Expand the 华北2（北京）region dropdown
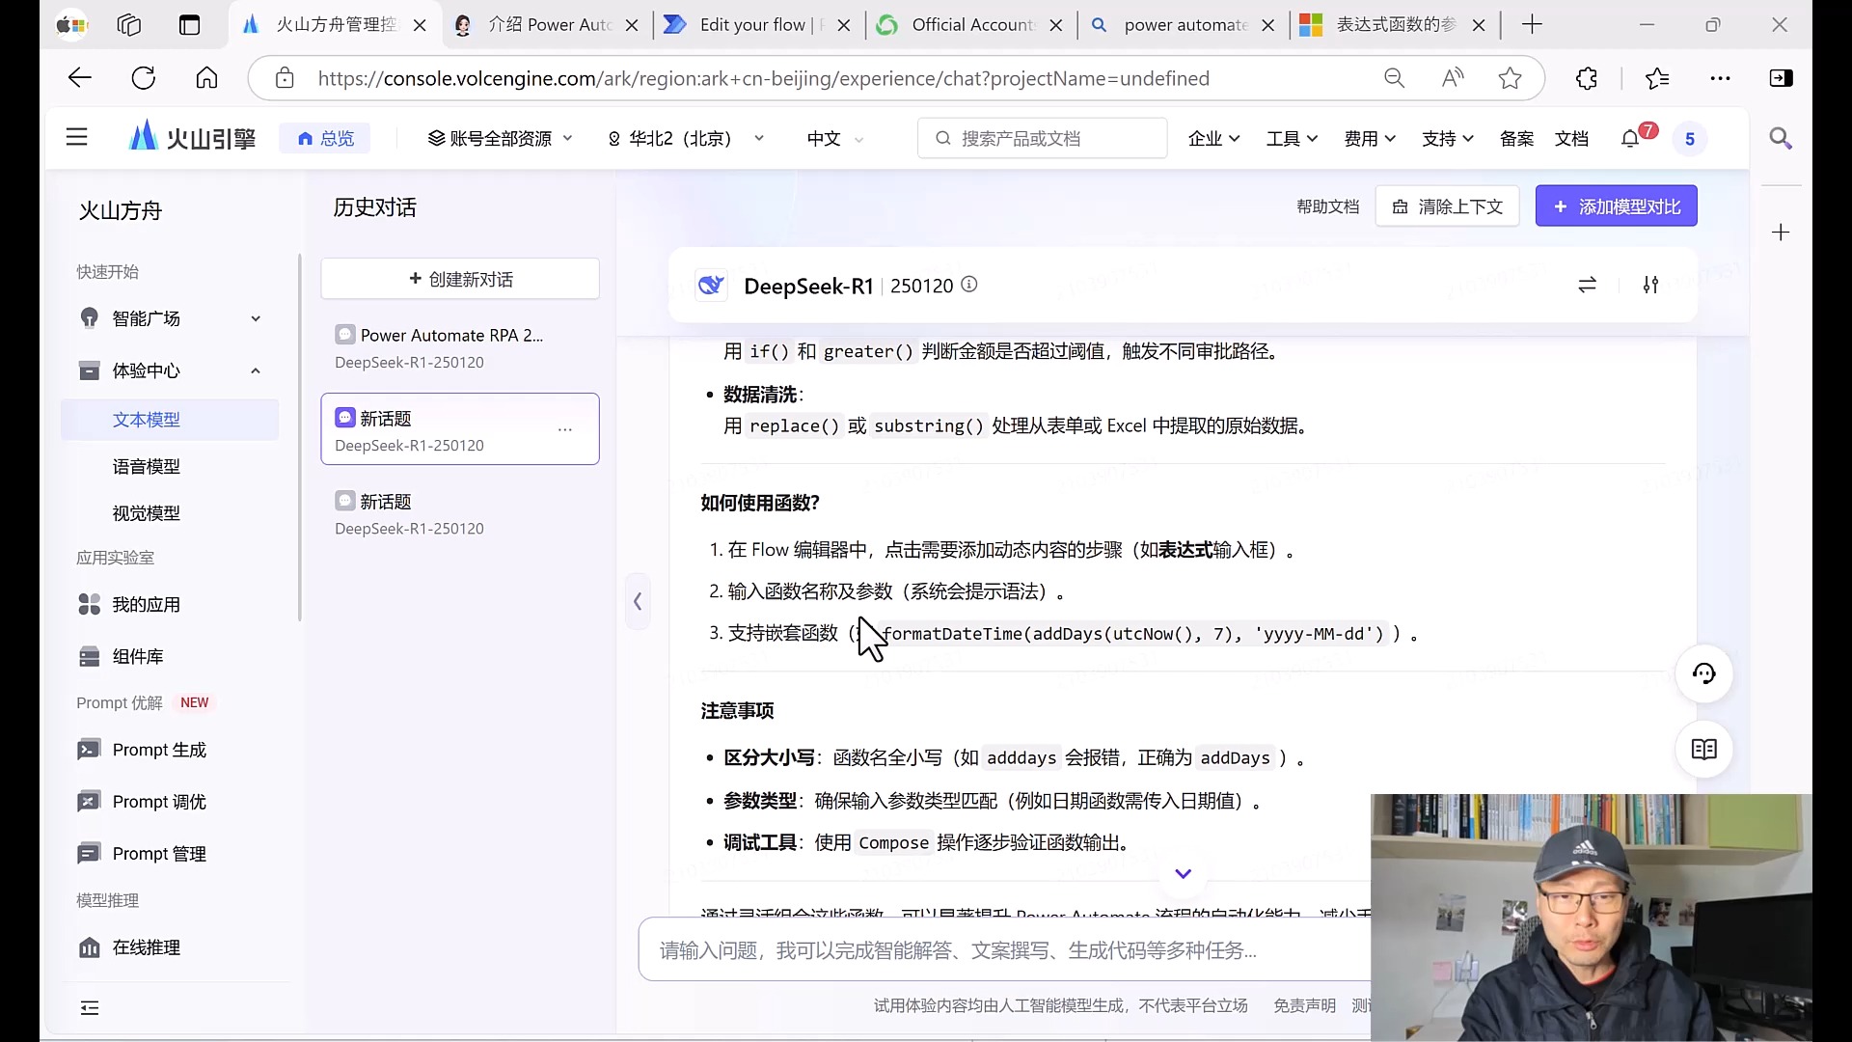 click(x=685, y=138)
